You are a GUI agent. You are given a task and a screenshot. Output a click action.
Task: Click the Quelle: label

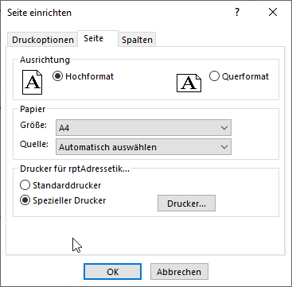pos(34,144)
